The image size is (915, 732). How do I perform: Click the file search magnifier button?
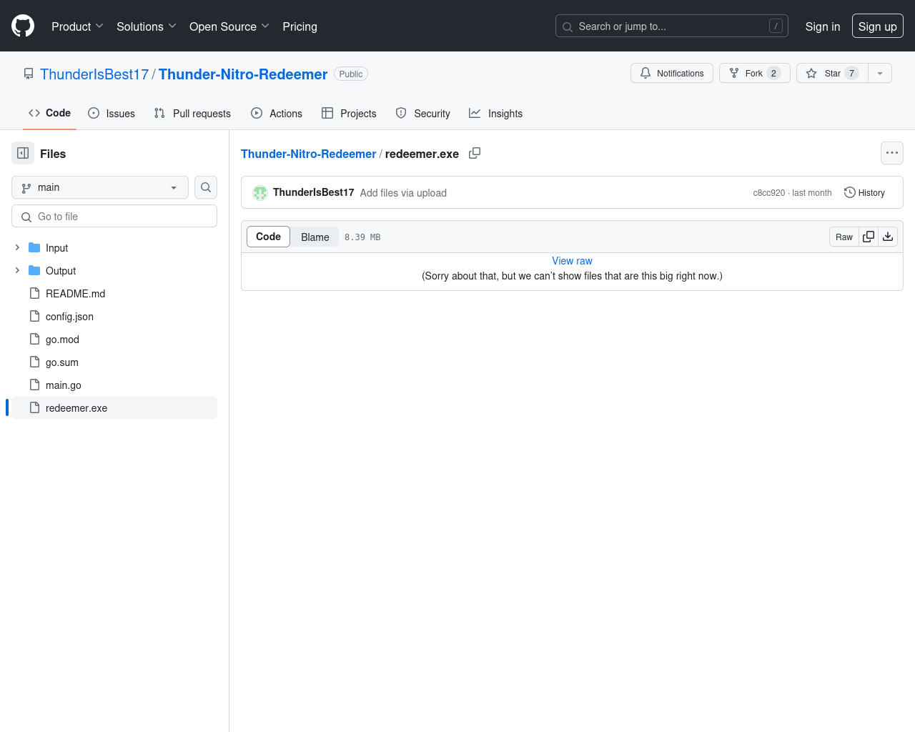[x=206, y=187]
